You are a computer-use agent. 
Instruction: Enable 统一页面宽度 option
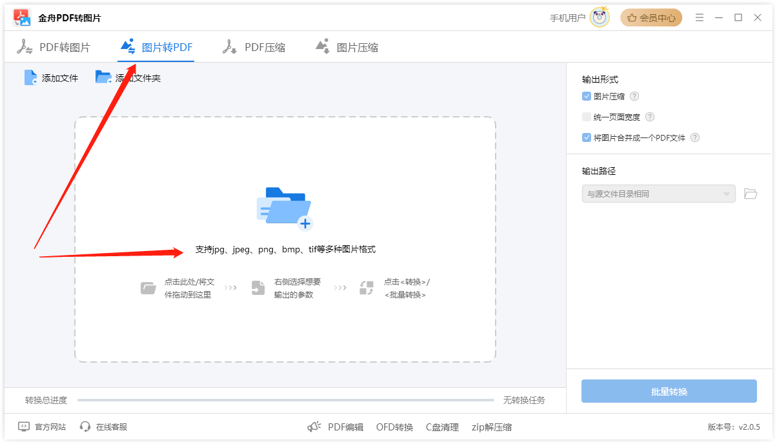[586, 117]
